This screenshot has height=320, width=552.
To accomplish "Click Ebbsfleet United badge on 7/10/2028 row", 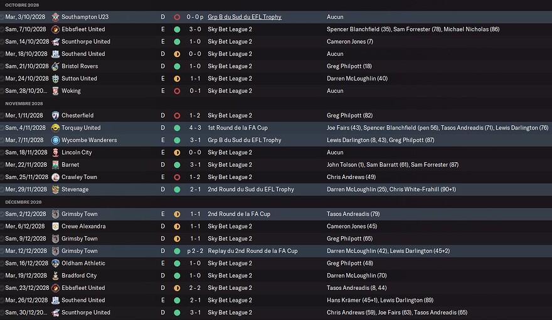I will coord(55,29).
